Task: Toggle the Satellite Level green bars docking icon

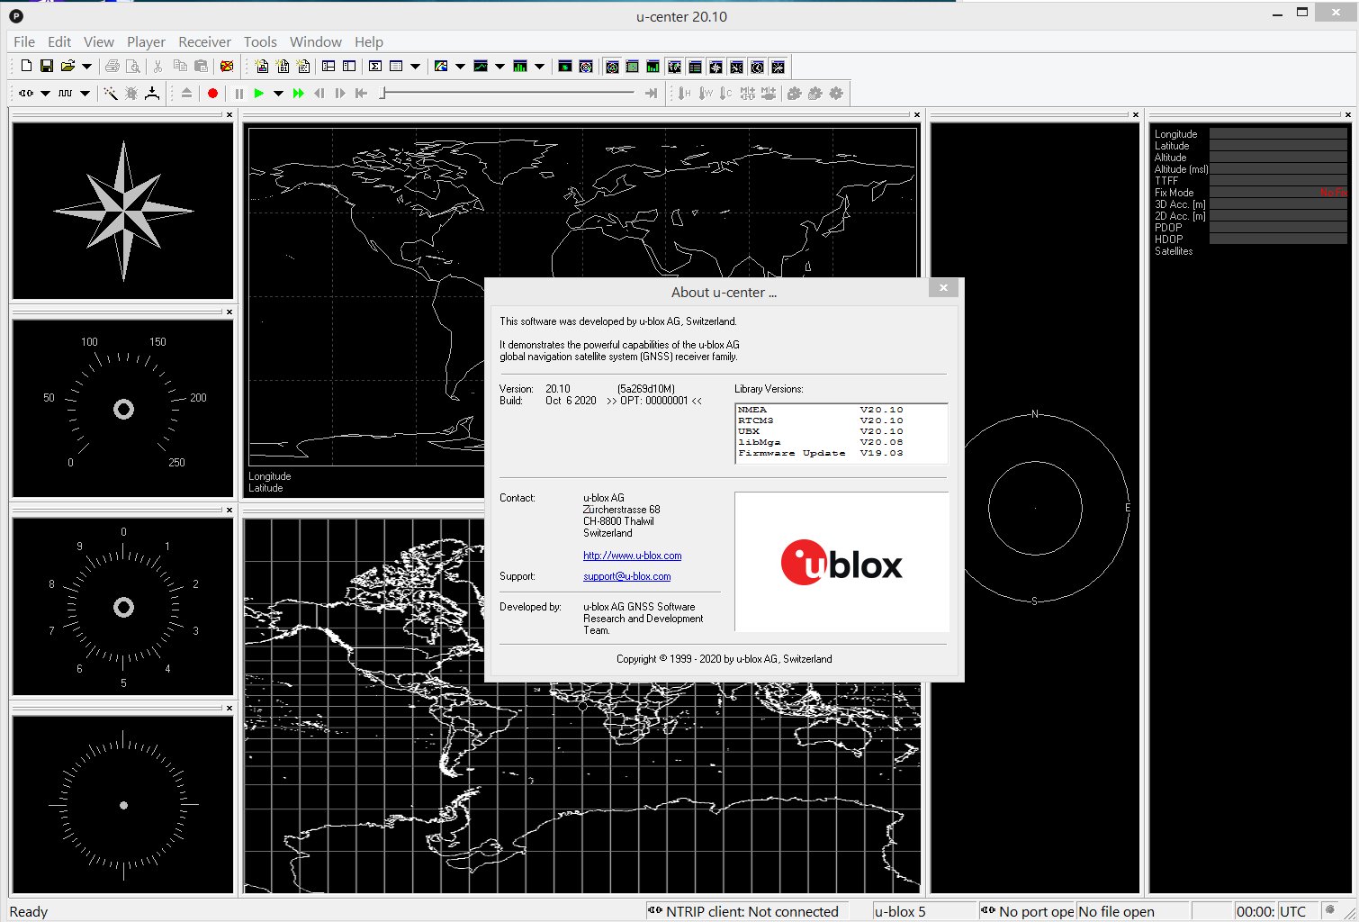Action: [x=652, y=67]
